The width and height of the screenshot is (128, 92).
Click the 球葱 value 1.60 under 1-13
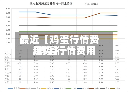(x=68, y=82)
